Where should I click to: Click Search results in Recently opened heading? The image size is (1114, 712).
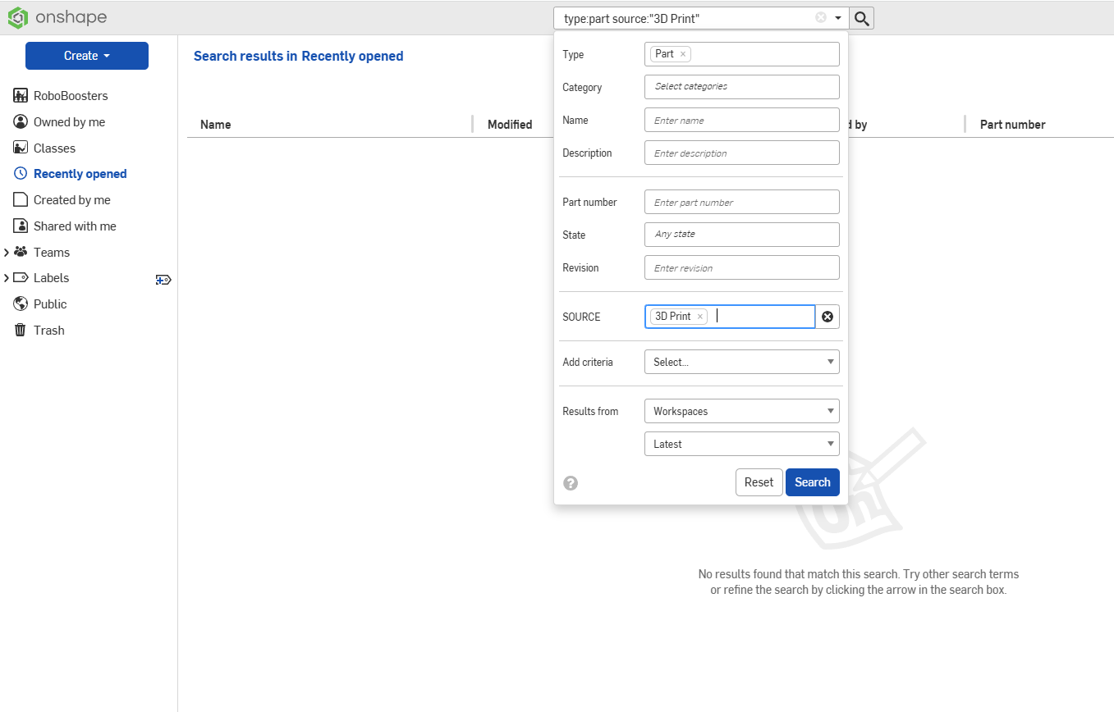pyautogui.click(x=298, y=57)
